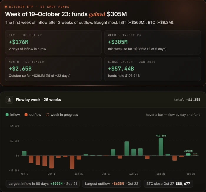Click the -$2.00B y-axis label
Screen dimensions: 206x192
tap(14, 171)
